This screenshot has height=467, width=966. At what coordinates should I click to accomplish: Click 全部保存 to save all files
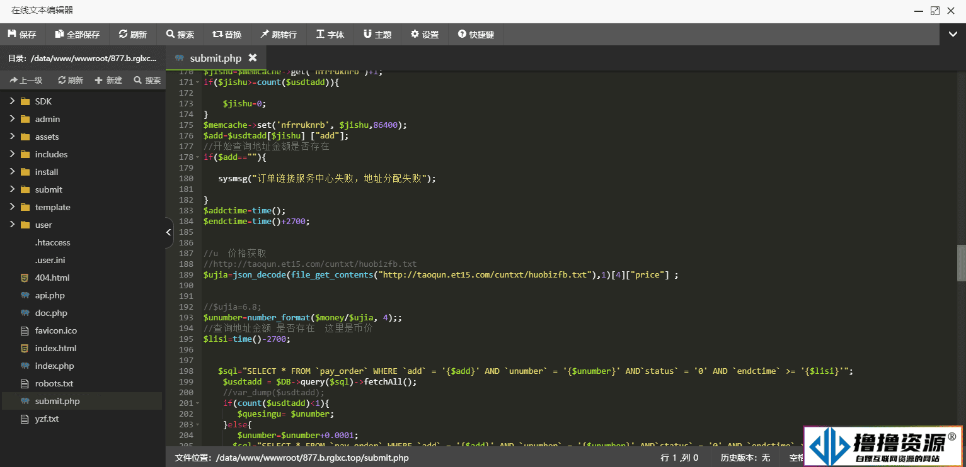tap(78, 35)
